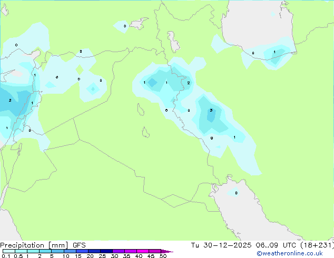Click the 1–2 mm legend swatch
The height and width of the screenshot is (258, 334).
33,251
